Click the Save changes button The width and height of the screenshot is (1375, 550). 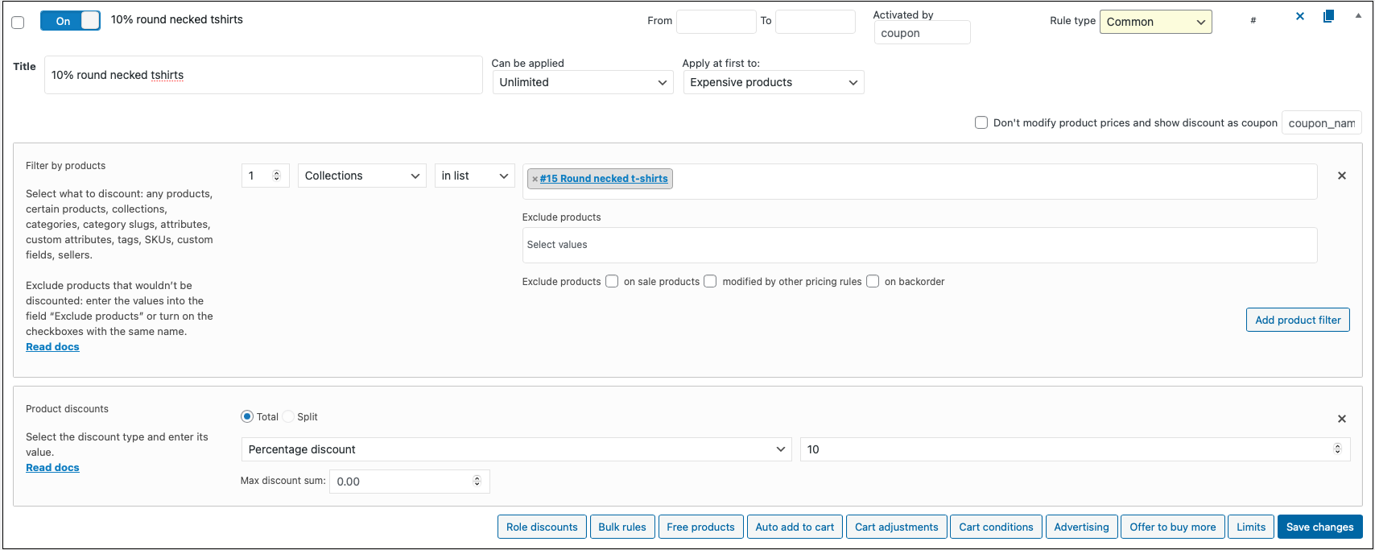(1319, 527)
